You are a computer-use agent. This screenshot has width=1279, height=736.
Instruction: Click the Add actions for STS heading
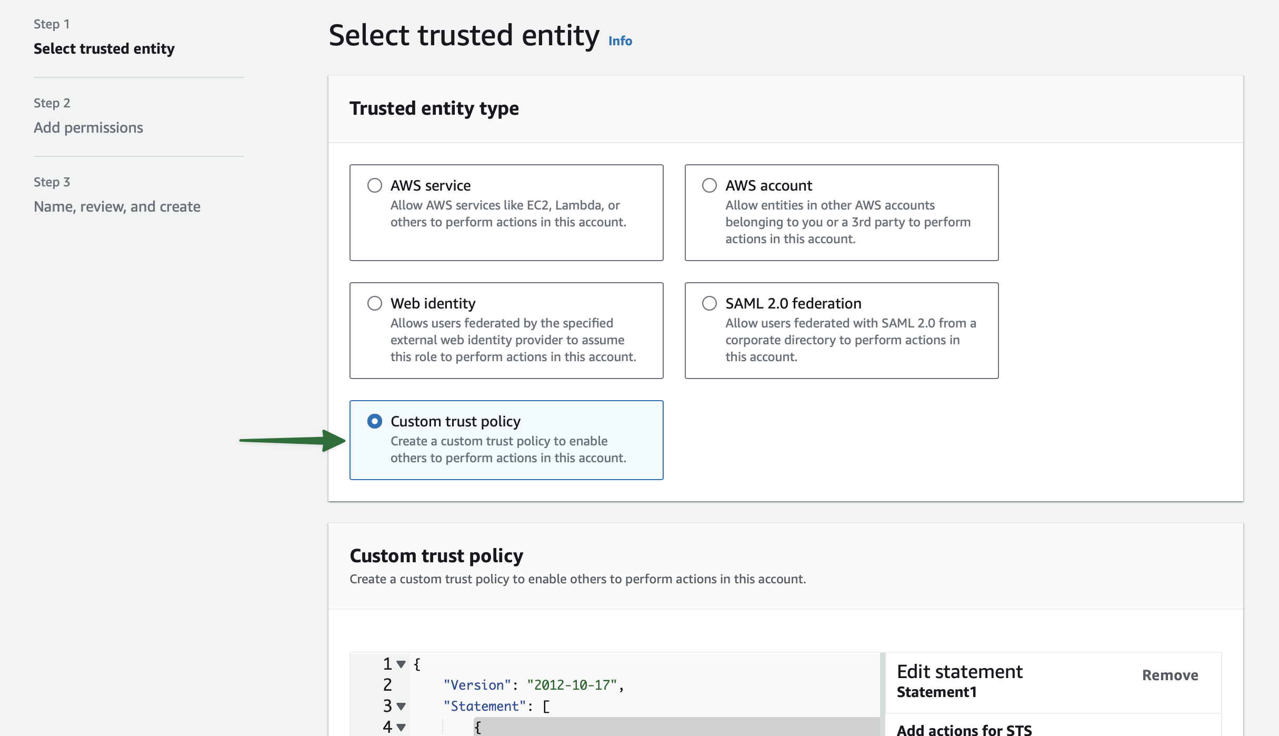point(964,729)
